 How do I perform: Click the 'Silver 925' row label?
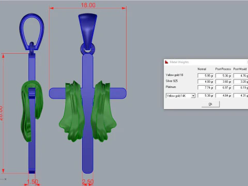click(172, 81)
